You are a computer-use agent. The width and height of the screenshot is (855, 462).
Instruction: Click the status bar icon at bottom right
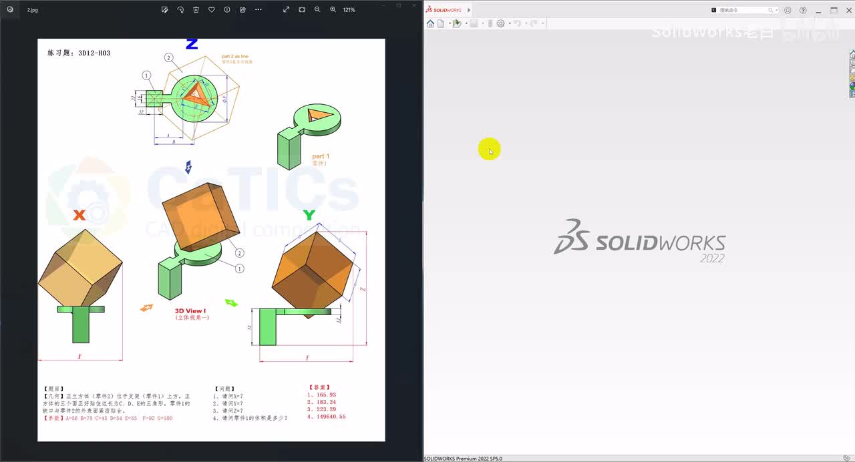coord(847,458)
